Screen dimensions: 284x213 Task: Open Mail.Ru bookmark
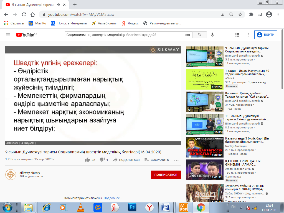(37, 23)
